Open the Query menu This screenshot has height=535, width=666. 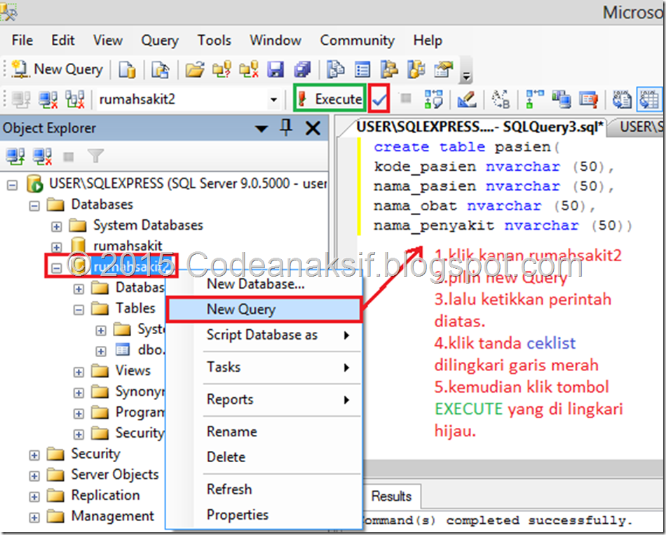160,41
